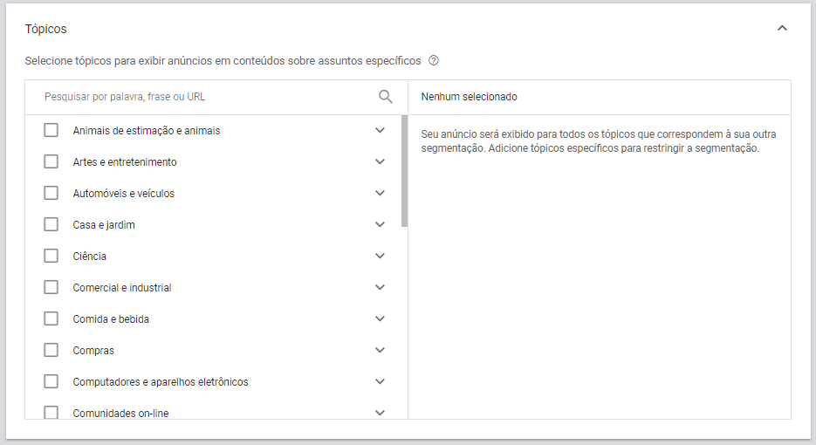Click the Ciência label text
The height and width of the screenshot is (445, 816).
click(90, 256)
